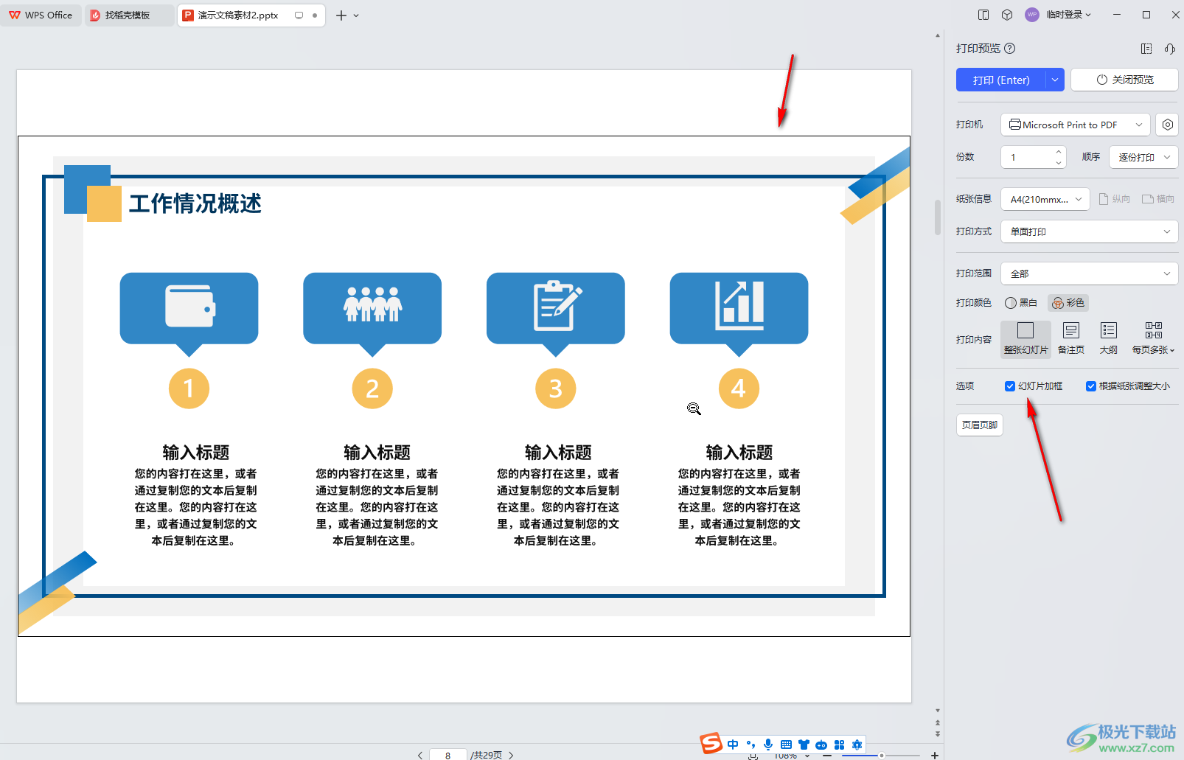Image resolution: width=1184 pixels, height=760 pixels.
Task: Click Sogou input method S logo
Action: [x=711, y=744]
